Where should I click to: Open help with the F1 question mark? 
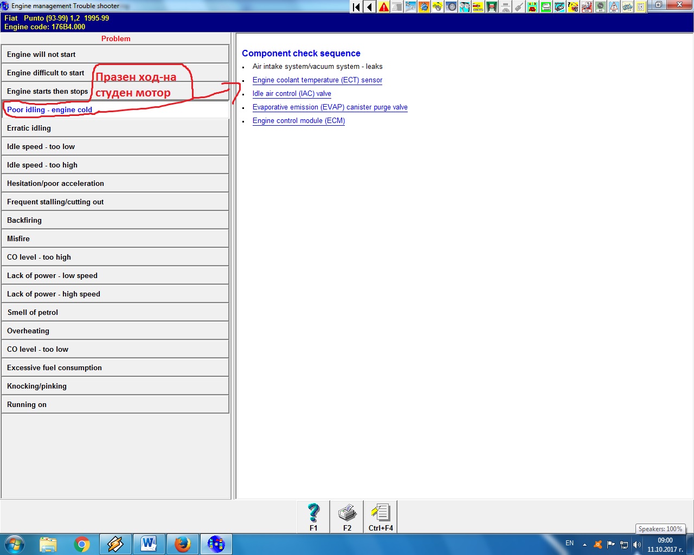click(x=313, y=517)
